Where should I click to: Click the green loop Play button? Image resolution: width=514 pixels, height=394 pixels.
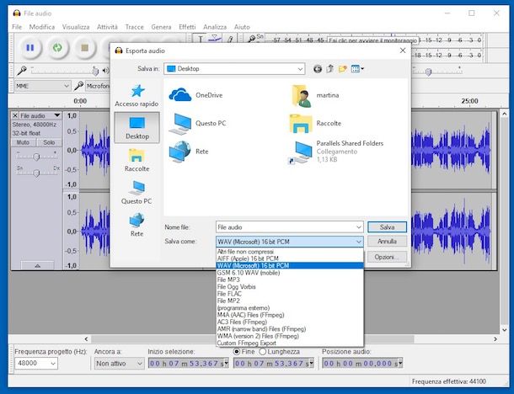[x=57, y=48]
